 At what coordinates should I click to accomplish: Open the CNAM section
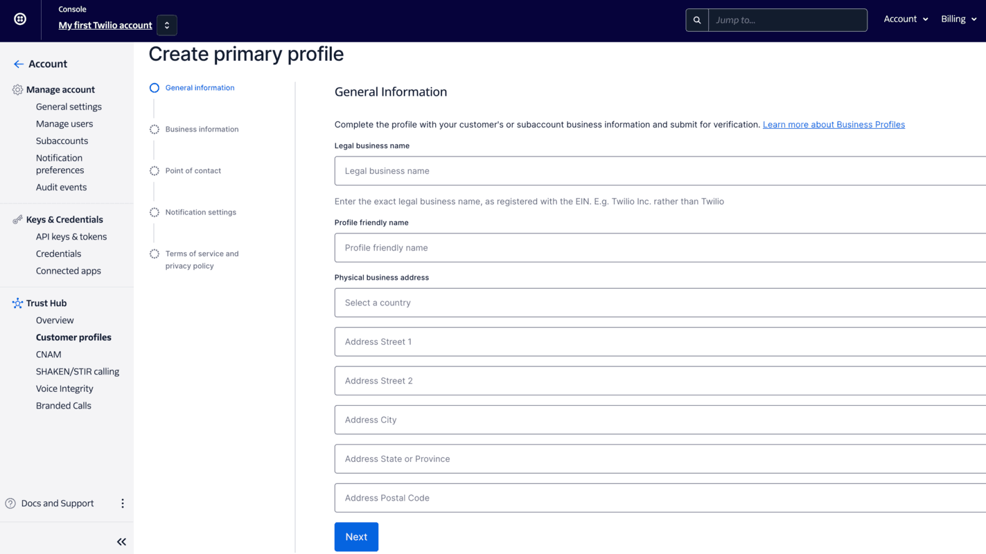[x=49, y=354]
